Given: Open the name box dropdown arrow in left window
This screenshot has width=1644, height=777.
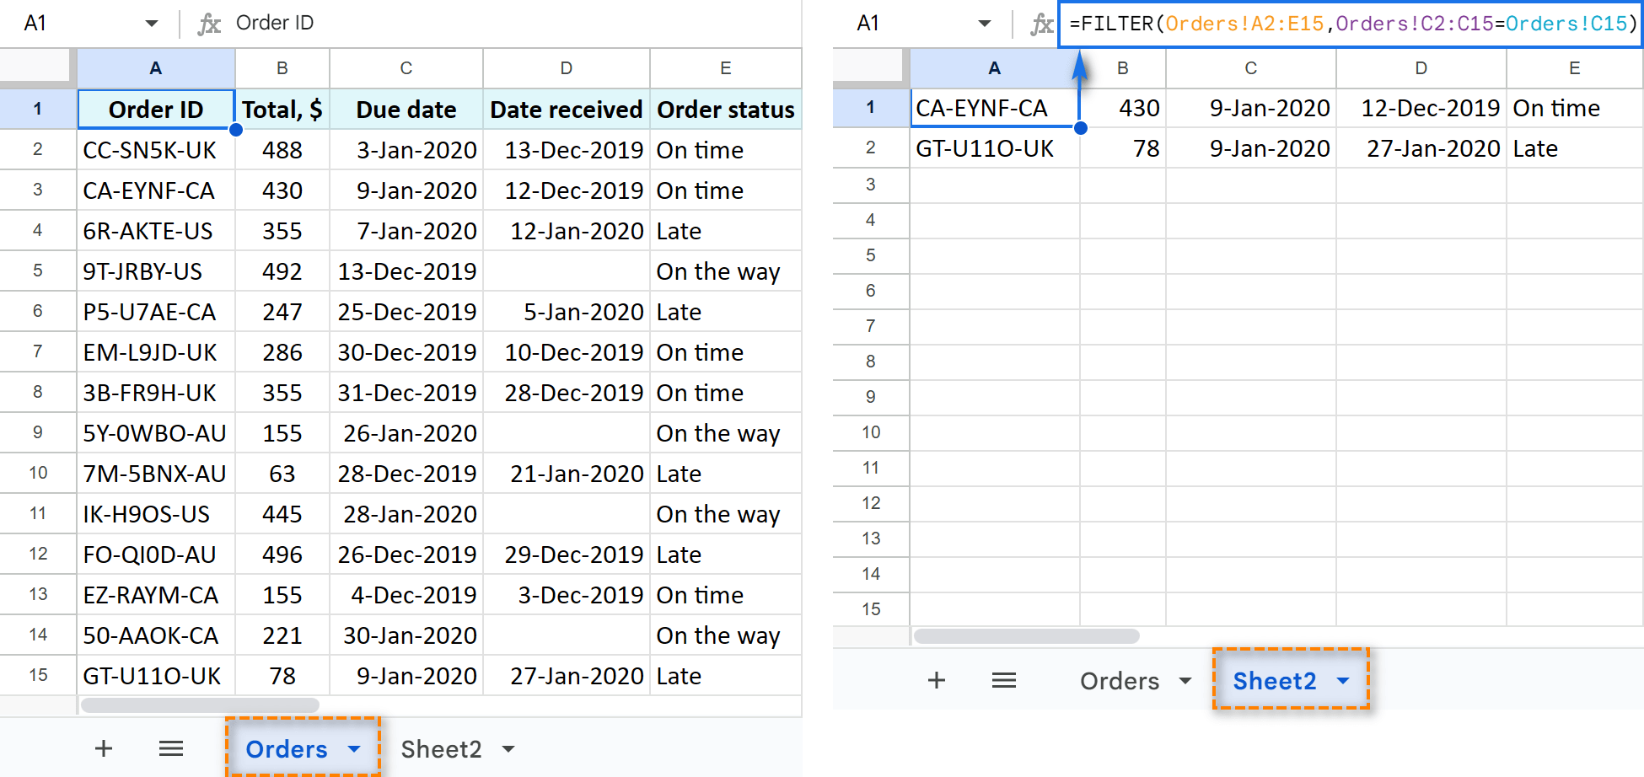Looking at the screenshot, I should tap(152, 24).
